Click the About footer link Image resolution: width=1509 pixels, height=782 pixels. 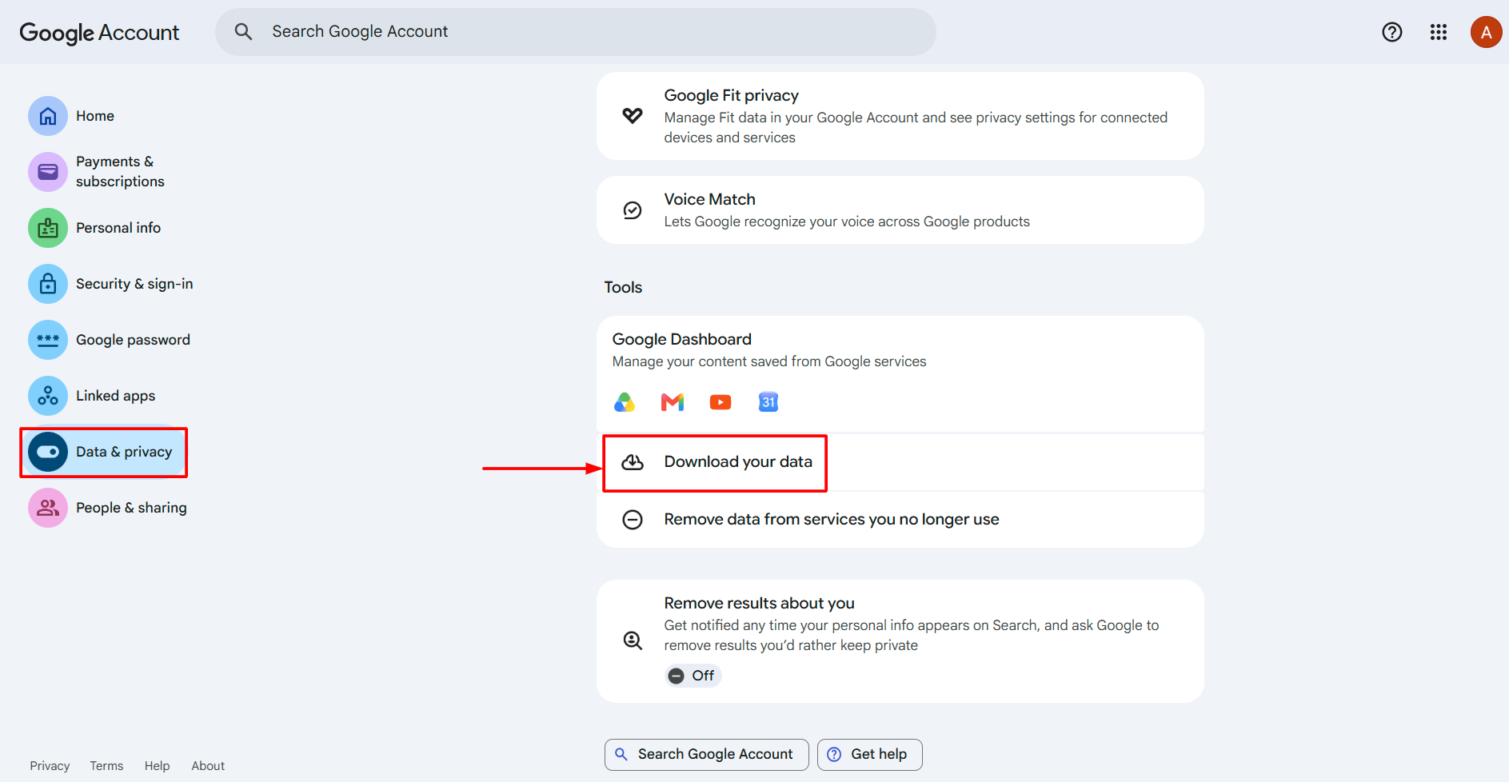click(208, 766)
